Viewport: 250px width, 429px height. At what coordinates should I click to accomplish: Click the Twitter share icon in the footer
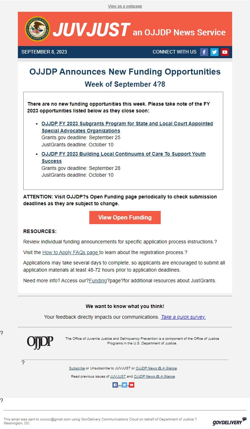[124, 385]
